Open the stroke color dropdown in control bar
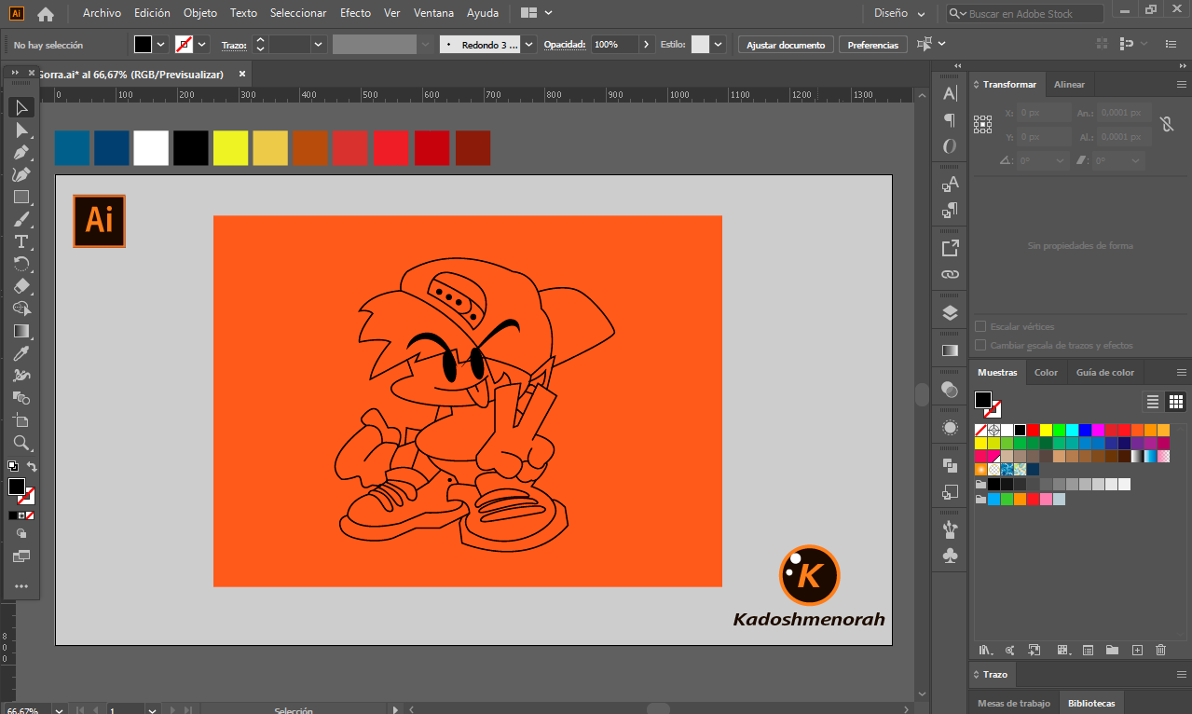This screenshot has height=714, width=1192. click(x=201, y=44)
